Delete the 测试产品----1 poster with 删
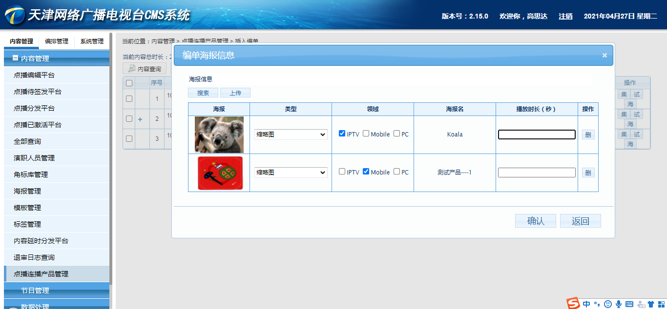667x309 pixels. (588, 173)
